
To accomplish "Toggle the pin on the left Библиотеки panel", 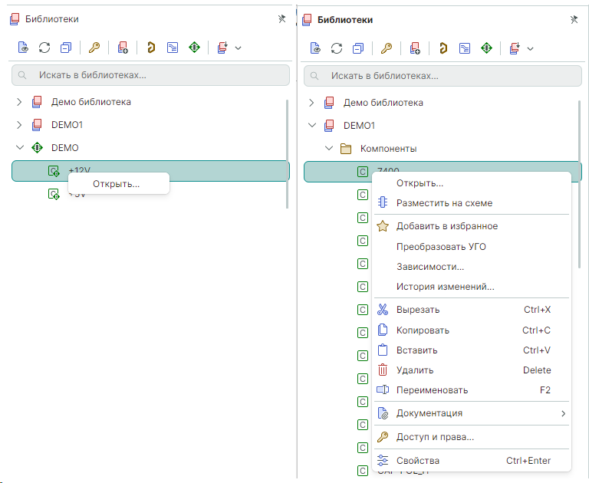I will click(281, 19).
